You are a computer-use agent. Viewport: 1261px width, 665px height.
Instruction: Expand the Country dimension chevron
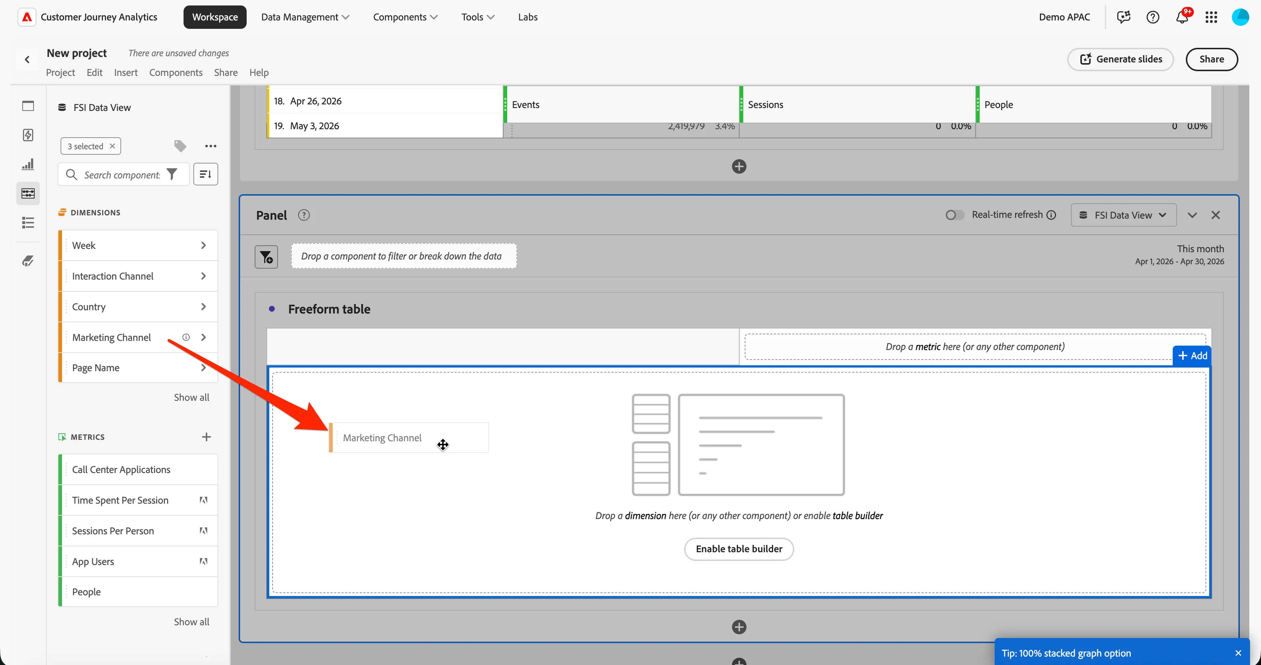click(x=203, y=307)
